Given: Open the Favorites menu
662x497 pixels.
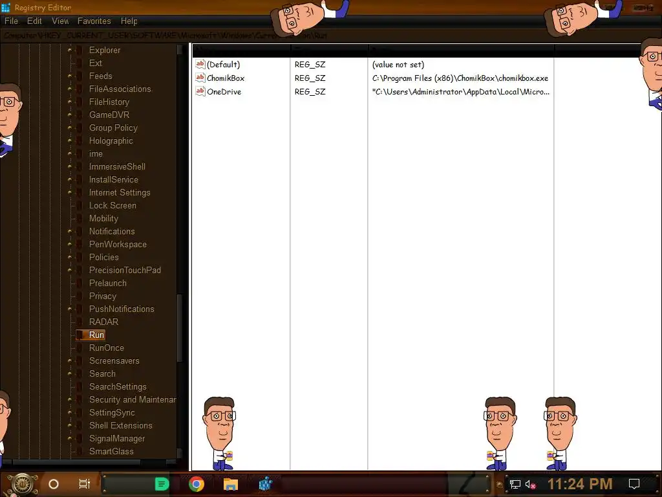Looking at the screenshot, I should click(x=94, y=21).
